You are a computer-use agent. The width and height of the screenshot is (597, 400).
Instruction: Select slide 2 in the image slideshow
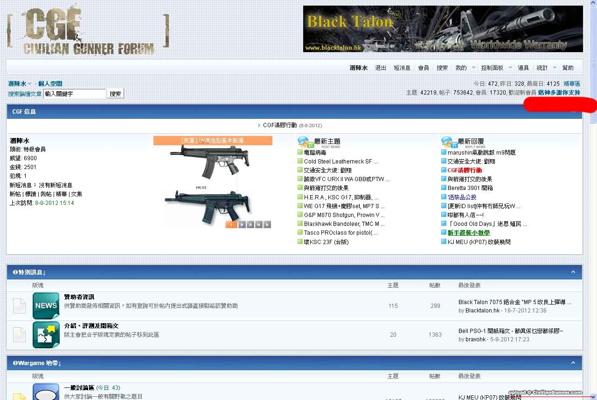242,224
